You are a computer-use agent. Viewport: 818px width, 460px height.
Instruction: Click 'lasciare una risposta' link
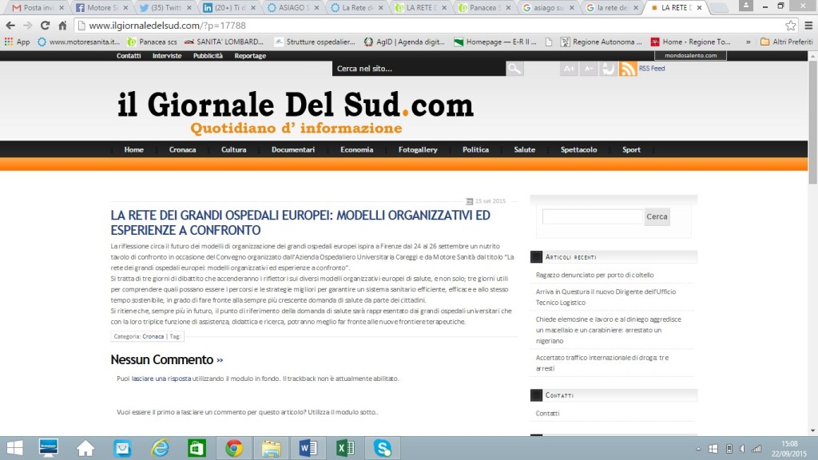pyautogui.click(x=161, y=379)
